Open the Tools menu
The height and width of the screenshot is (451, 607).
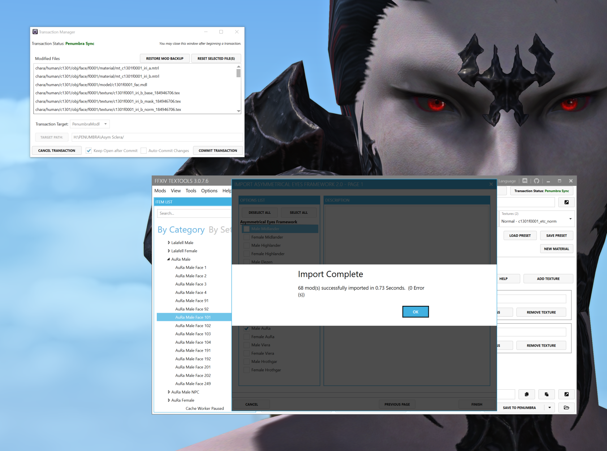[191, 191]
